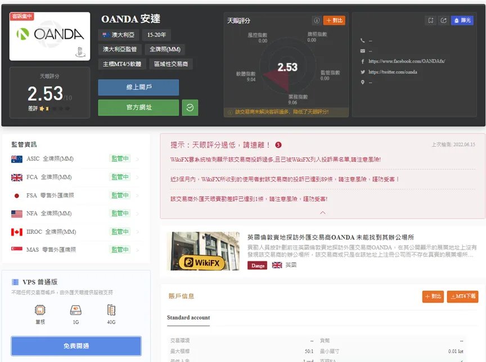Screen dimensions: 486x362
Task: Click the 線上開戶 button
Action: 138,87
